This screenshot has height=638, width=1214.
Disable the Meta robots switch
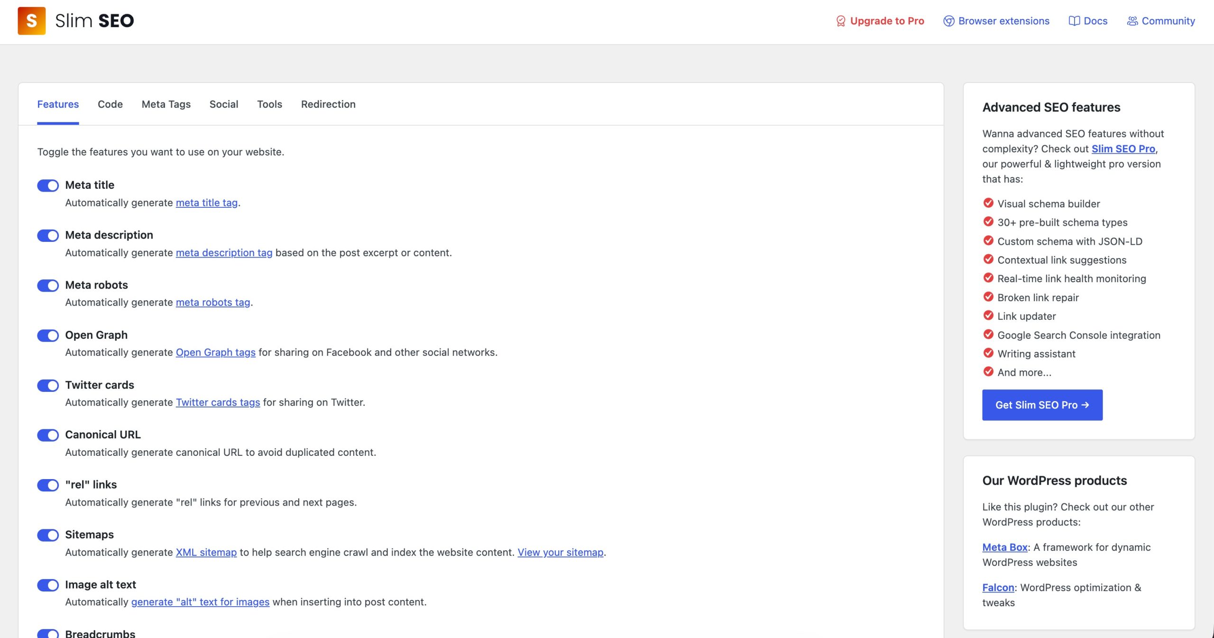(x=48, y=285)
